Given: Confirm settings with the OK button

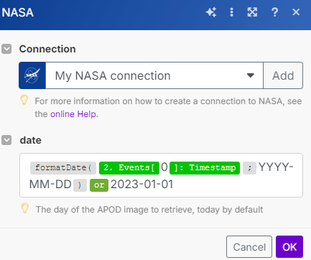Looking at the screenshot, I should (x=289, y=247).
